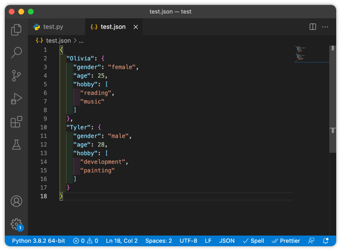The image size is (341, 251).
Task: Toggle the Spell checker status item
Action: 253,241
